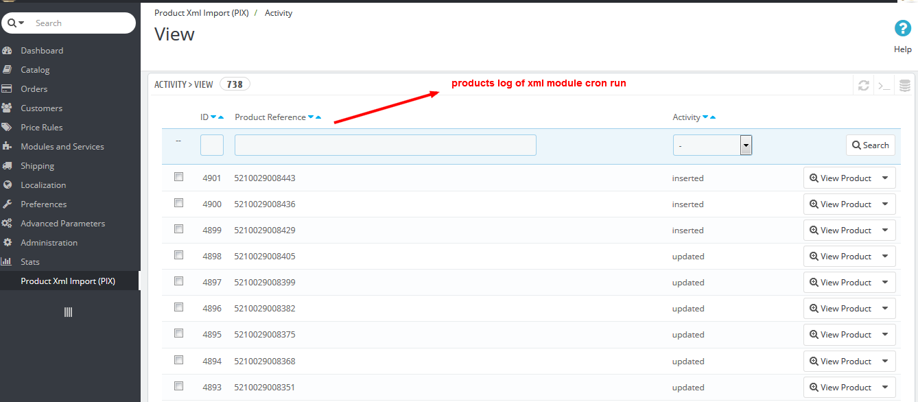The width and height of the screenshot is (918, 402).
Task: Expand actions caret for row 4898
Action: coord(885,257)
